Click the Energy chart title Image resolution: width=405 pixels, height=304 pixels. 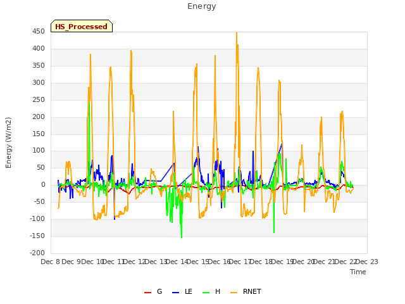coord(202,6)
